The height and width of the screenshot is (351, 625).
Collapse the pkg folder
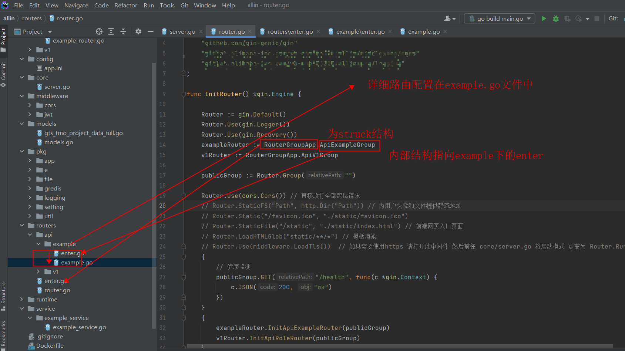(22, 151)
